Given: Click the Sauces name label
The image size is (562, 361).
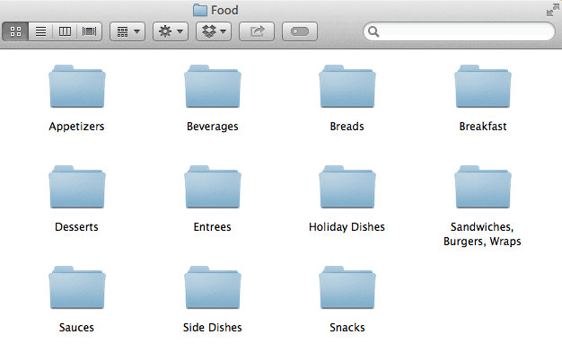Looking at the screenshot, I should click(x=76, y=328).
